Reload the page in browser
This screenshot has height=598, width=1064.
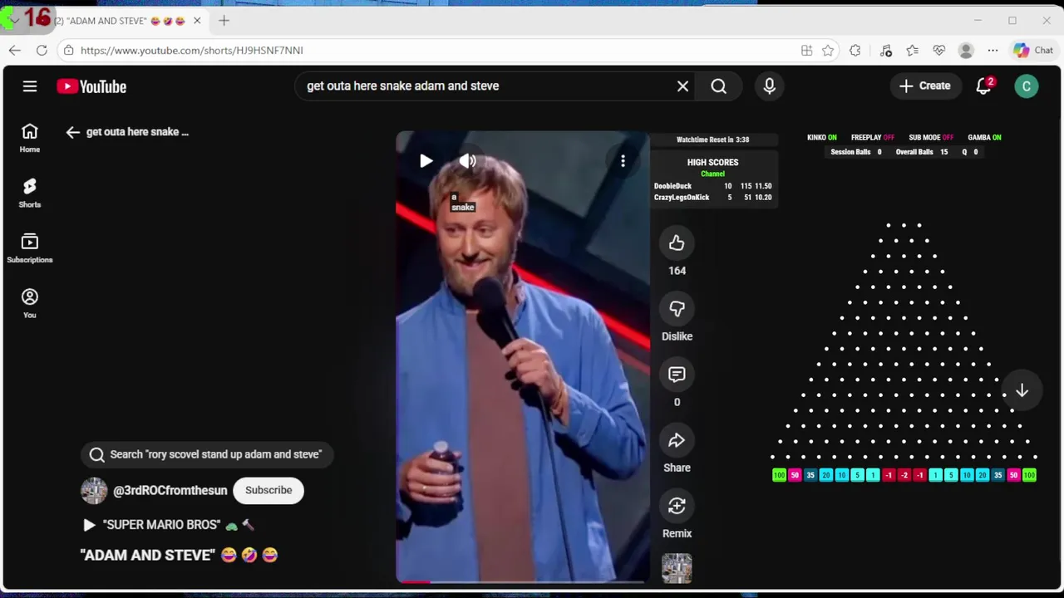click(x=42, y=51)
